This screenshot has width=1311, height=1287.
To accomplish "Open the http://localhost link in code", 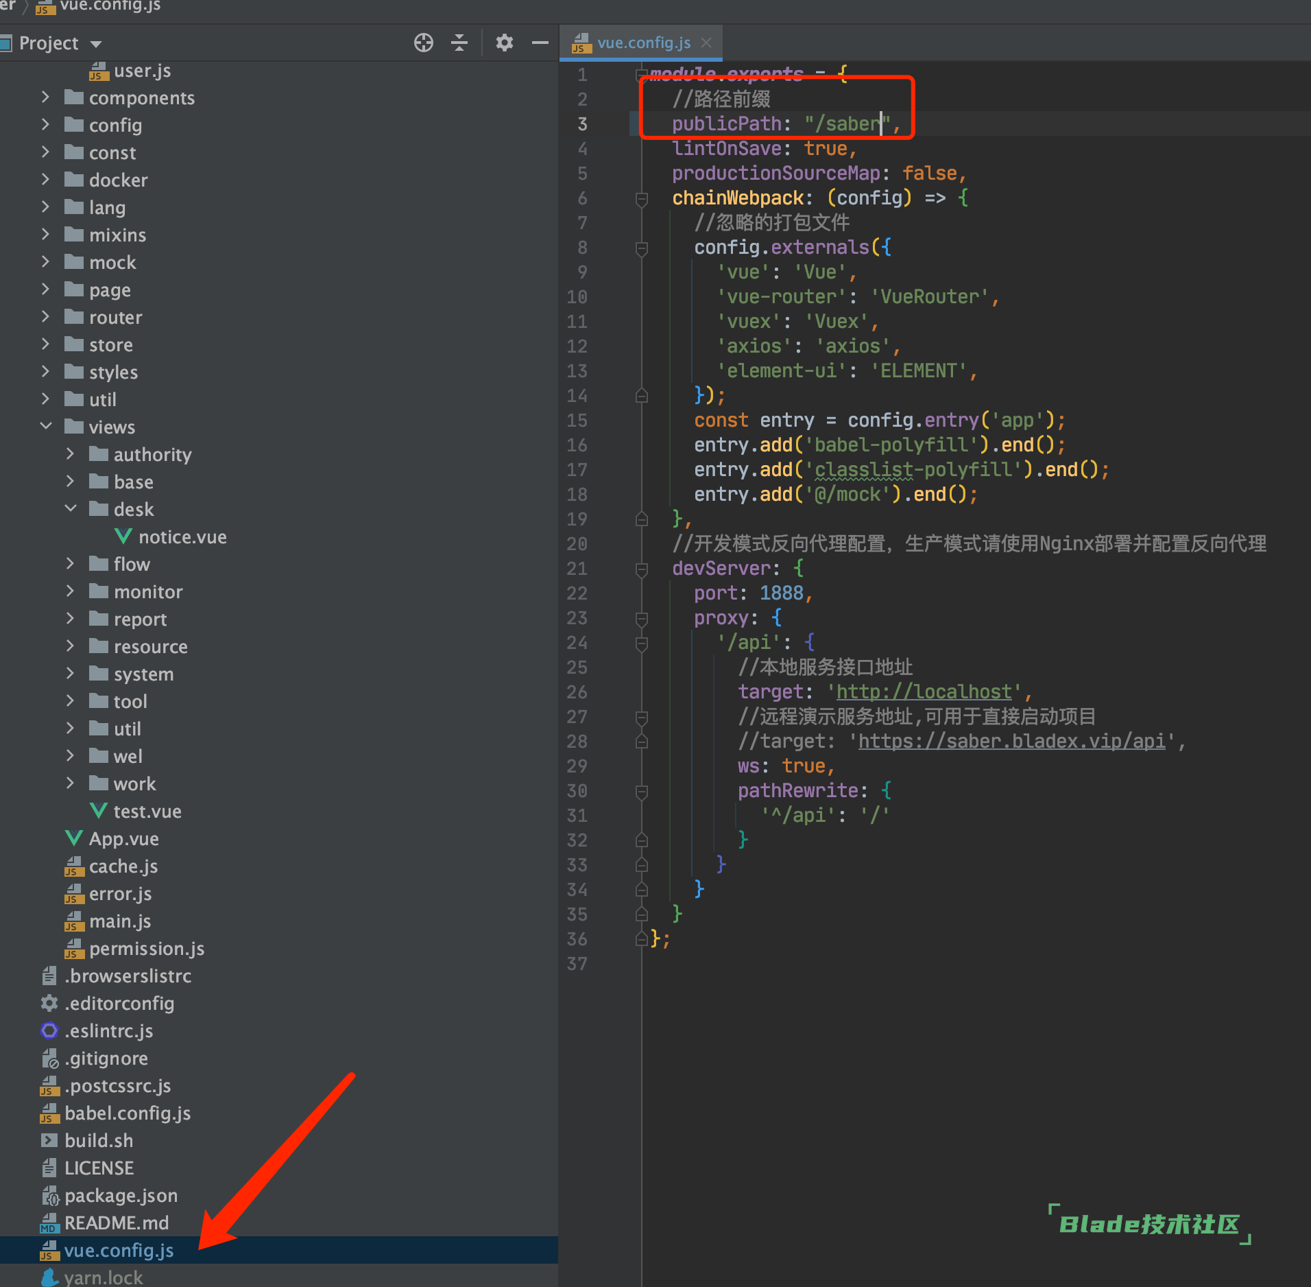I will [924, 692].
